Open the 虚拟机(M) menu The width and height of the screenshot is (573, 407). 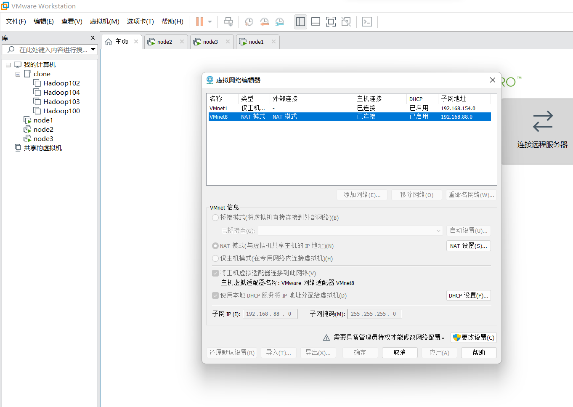click(105, 21)
